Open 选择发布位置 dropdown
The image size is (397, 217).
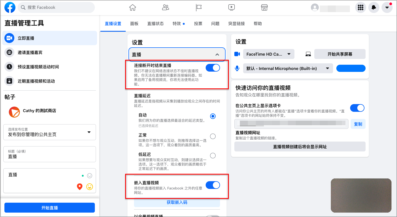[x=50, y=132]
